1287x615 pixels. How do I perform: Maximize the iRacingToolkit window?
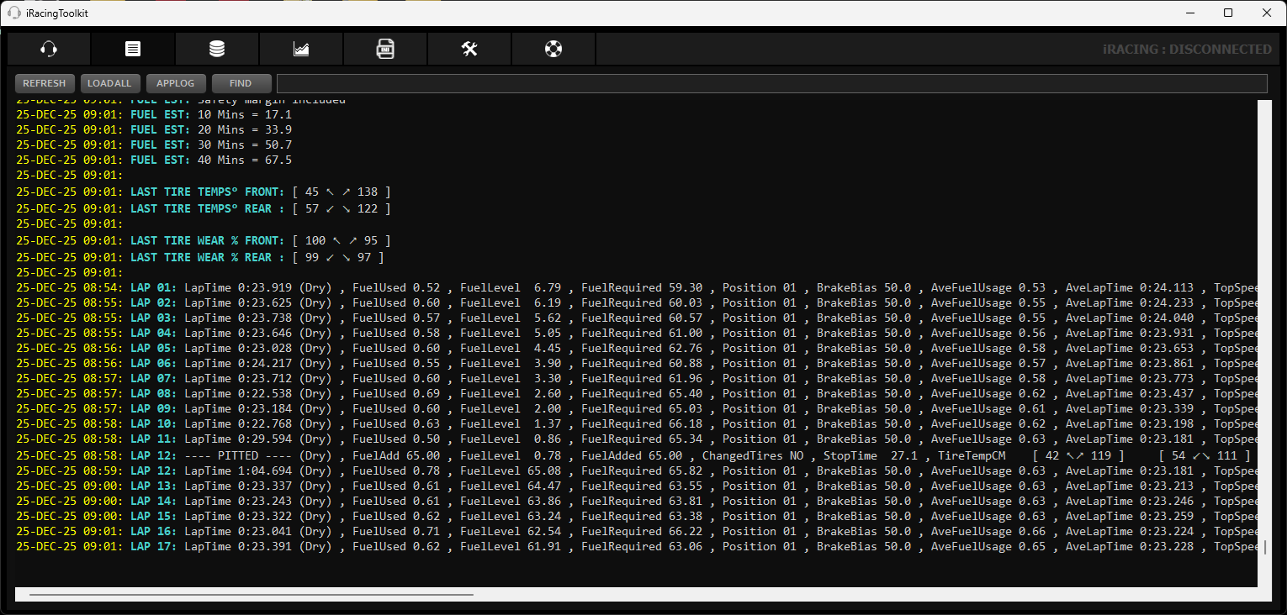tap(1228, 13)
